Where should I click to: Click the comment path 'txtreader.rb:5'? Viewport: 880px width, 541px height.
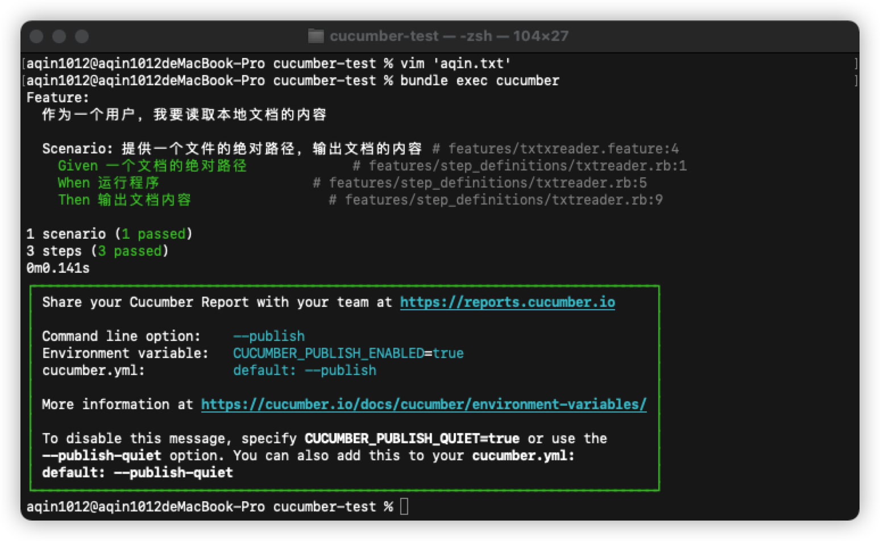[592, 183]
